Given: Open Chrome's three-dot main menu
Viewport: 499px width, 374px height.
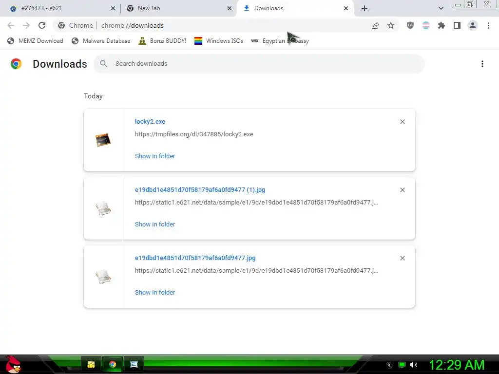Looking at the screenshot, I should tap(488, 25).
